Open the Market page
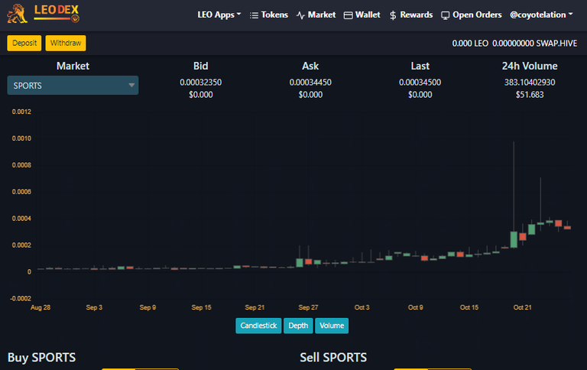 [x=322, y=15]
